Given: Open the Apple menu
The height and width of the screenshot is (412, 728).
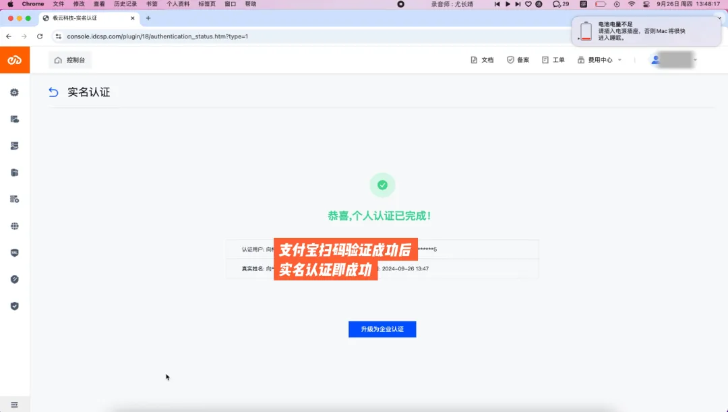Looking at the screenshot, I should point(10,4).
